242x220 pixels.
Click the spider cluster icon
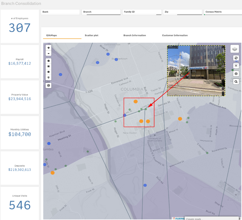click(236, 66)
